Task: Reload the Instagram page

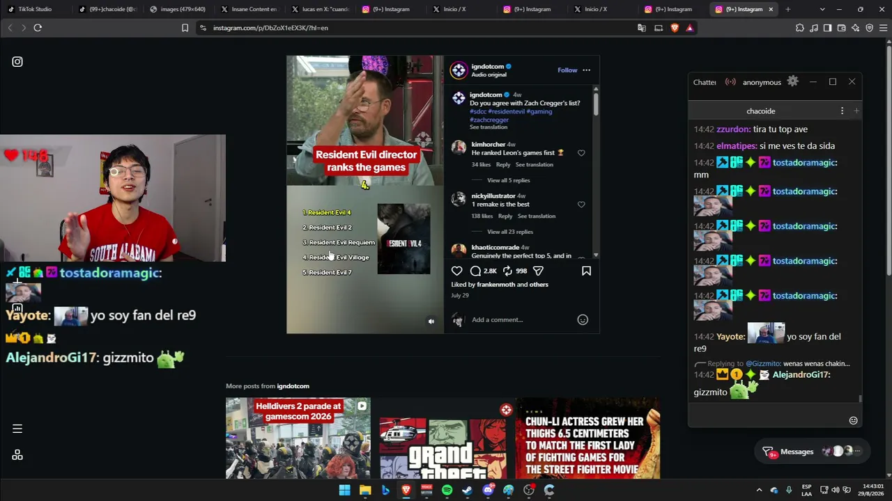Action: click(x=38, y=28)
